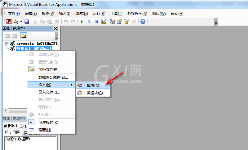Click the blue Help question icon
248x150 pixels.
point(143,22)
